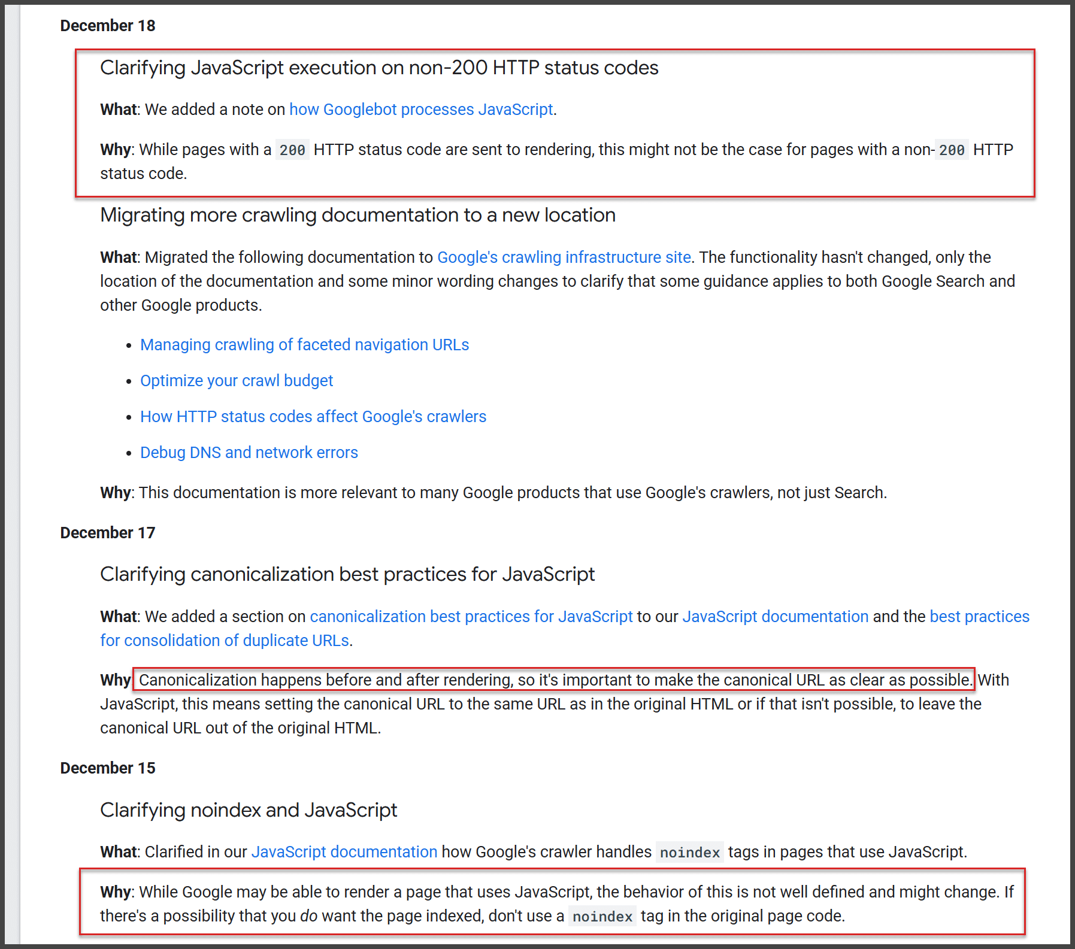Click the first '200' code snippet

coord(292,150)
